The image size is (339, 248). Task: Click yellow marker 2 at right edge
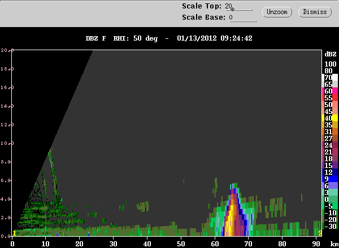click(320, 233)
